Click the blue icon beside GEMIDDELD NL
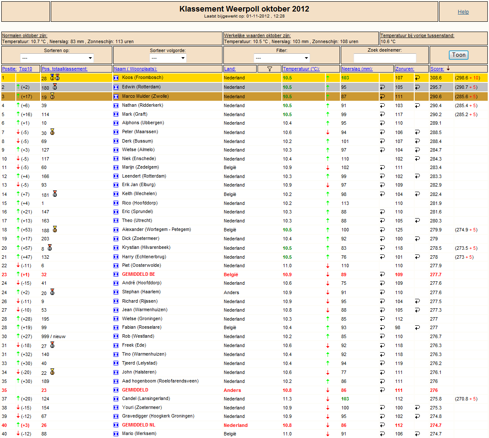 116,425
